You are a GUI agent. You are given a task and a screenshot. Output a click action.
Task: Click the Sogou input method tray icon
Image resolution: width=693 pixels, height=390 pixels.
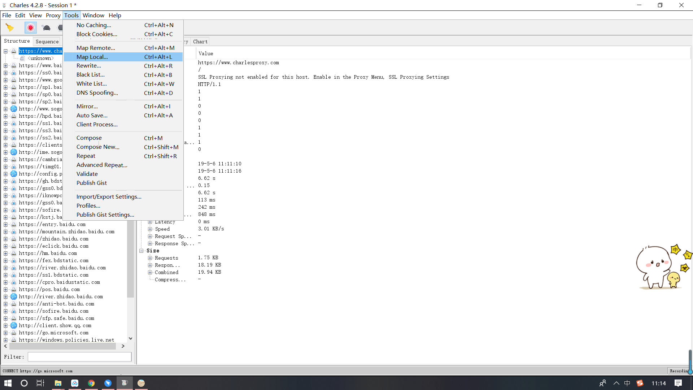(x=640, y=383)
